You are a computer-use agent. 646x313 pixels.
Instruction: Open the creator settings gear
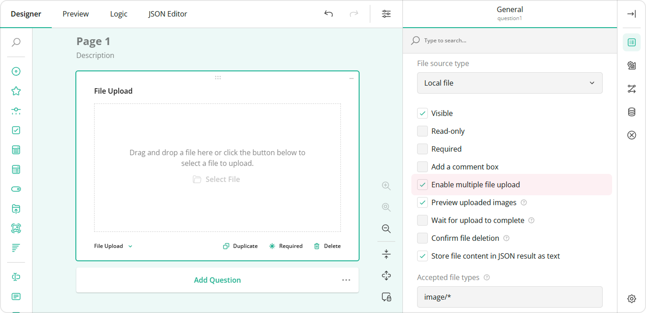click(x=632, y=299)
